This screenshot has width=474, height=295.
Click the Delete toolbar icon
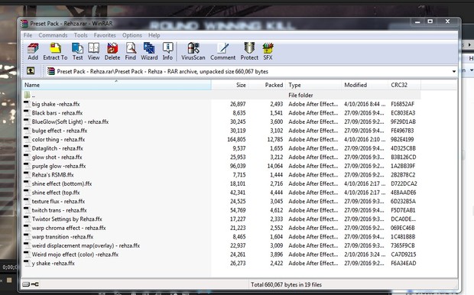112,51
